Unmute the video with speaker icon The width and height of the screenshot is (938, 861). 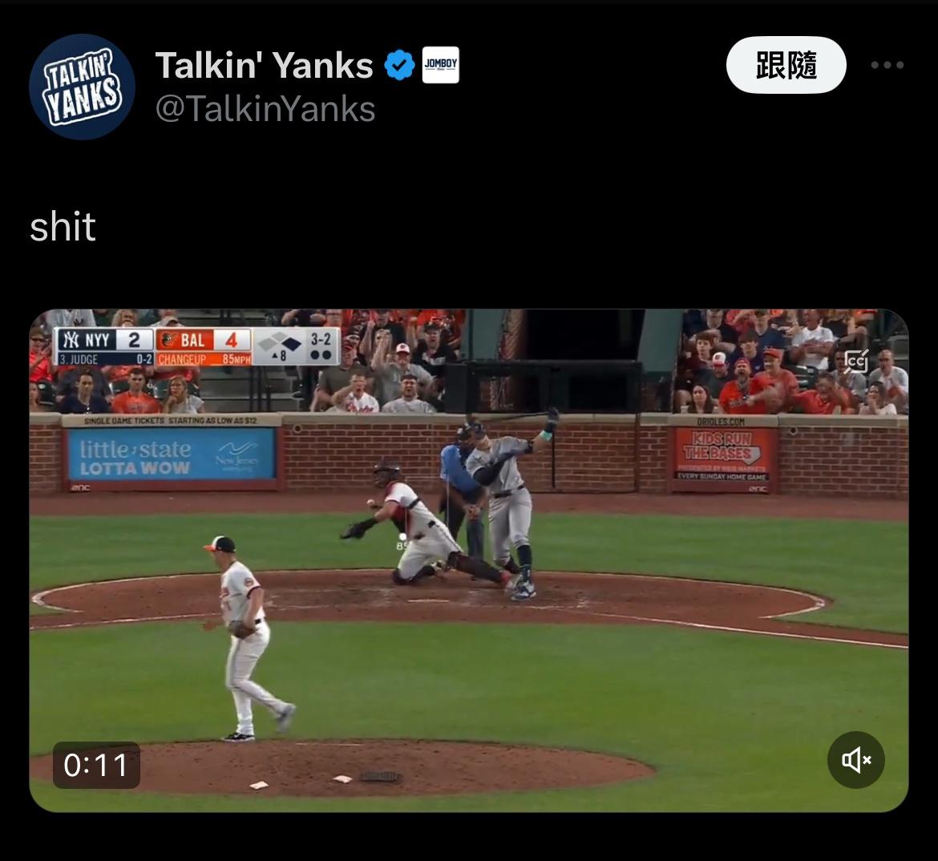[x=856, y=760]
